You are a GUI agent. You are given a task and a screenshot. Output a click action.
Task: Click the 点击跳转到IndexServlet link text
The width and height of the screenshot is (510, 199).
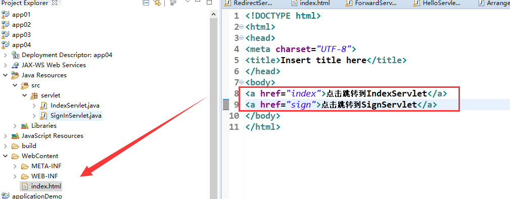pyautogui.click(x=377, y=93)
